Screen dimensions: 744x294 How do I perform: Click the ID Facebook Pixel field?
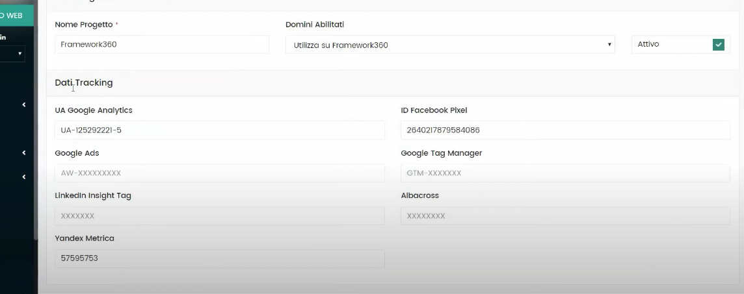click(565, 130)
